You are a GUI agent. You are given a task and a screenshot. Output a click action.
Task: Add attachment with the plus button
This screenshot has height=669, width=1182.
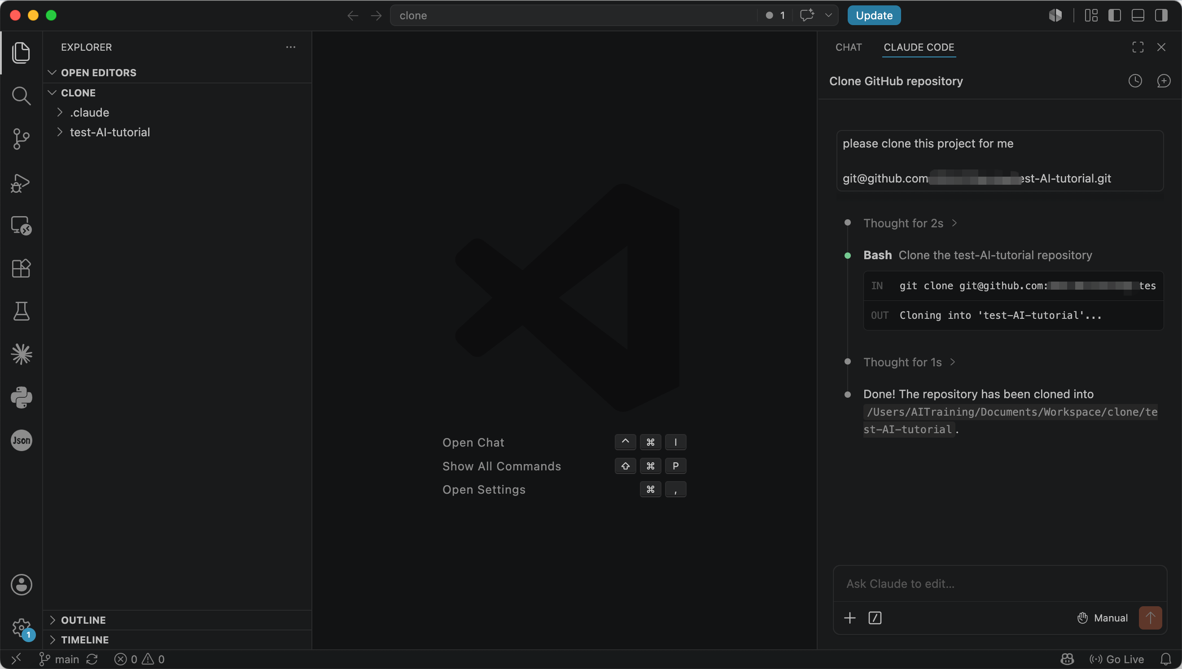tap(849, 618)
